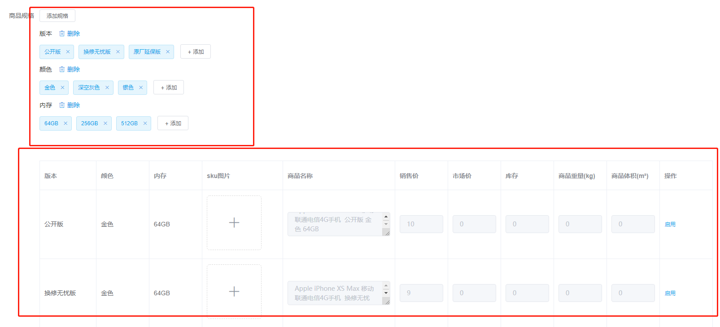720x327 pixels.
Task: Remove the 银色 color tag
Action: pyautogui.click(x=141, y=88)
